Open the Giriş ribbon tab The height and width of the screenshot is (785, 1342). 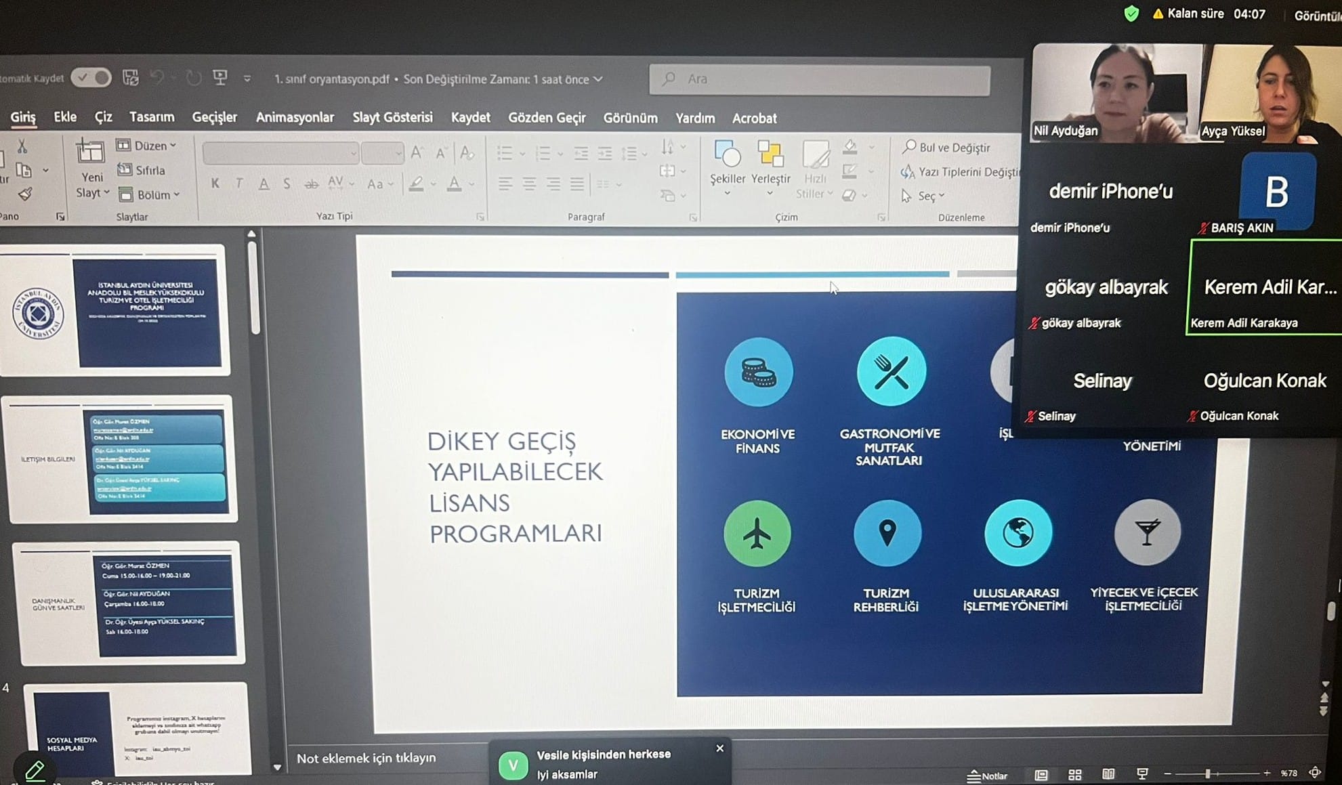coord(23,117)
